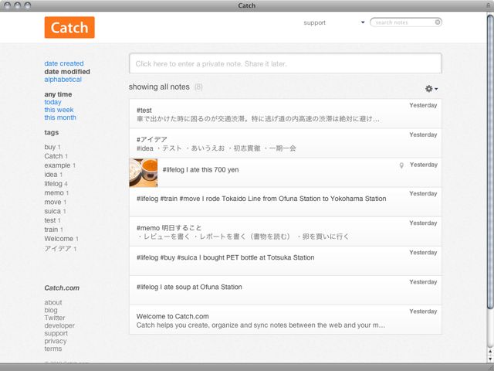The image size is (494, 371).
Task: Open the Welcome to Catch.com note
Action: [286, 319]
